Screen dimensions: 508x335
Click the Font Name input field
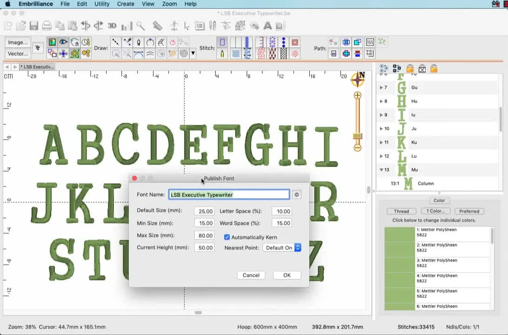click(x=229, y=194)
